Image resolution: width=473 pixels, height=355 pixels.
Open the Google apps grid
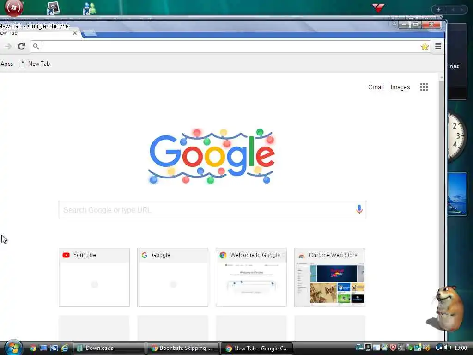tap(424, 87)
